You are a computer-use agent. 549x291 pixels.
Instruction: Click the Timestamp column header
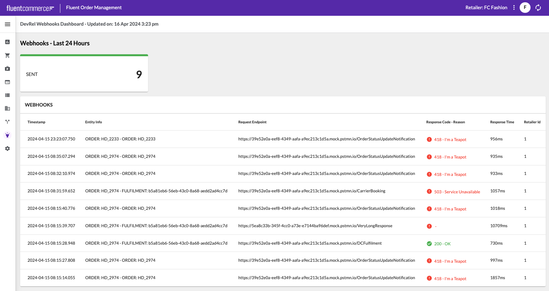tap(36, 122)
